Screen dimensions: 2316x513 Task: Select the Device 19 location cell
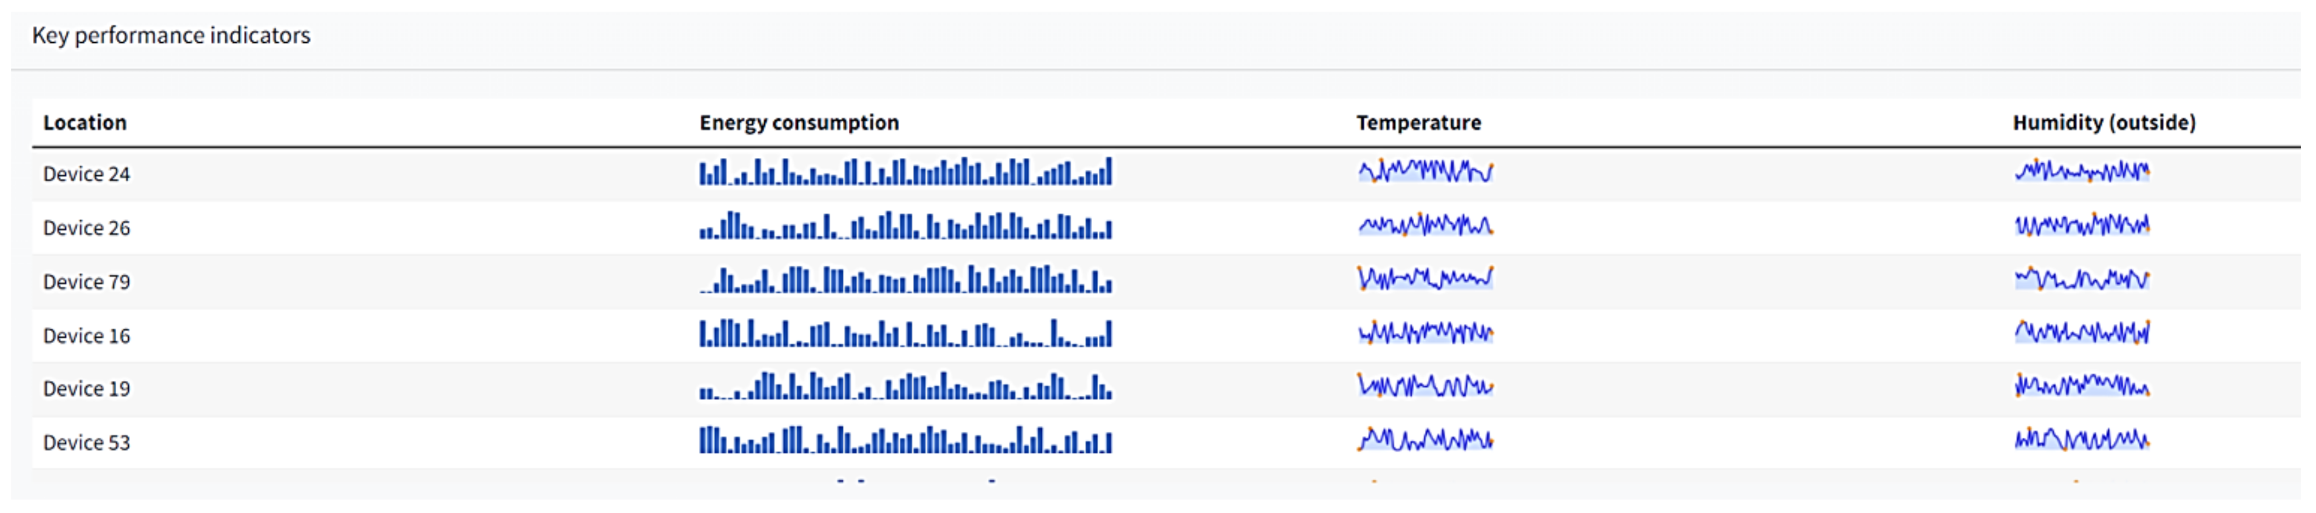pyautogui.click(x=86, y=389)
